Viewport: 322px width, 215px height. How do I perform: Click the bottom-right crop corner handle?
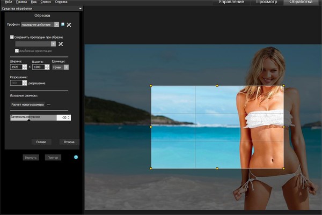coord(283,168)
